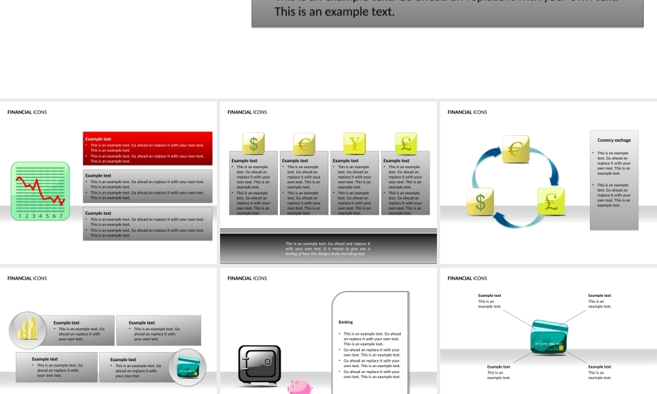Click the credit card icon in the round bubble
The height and width of the screenshot is (394, 657).
187,367
